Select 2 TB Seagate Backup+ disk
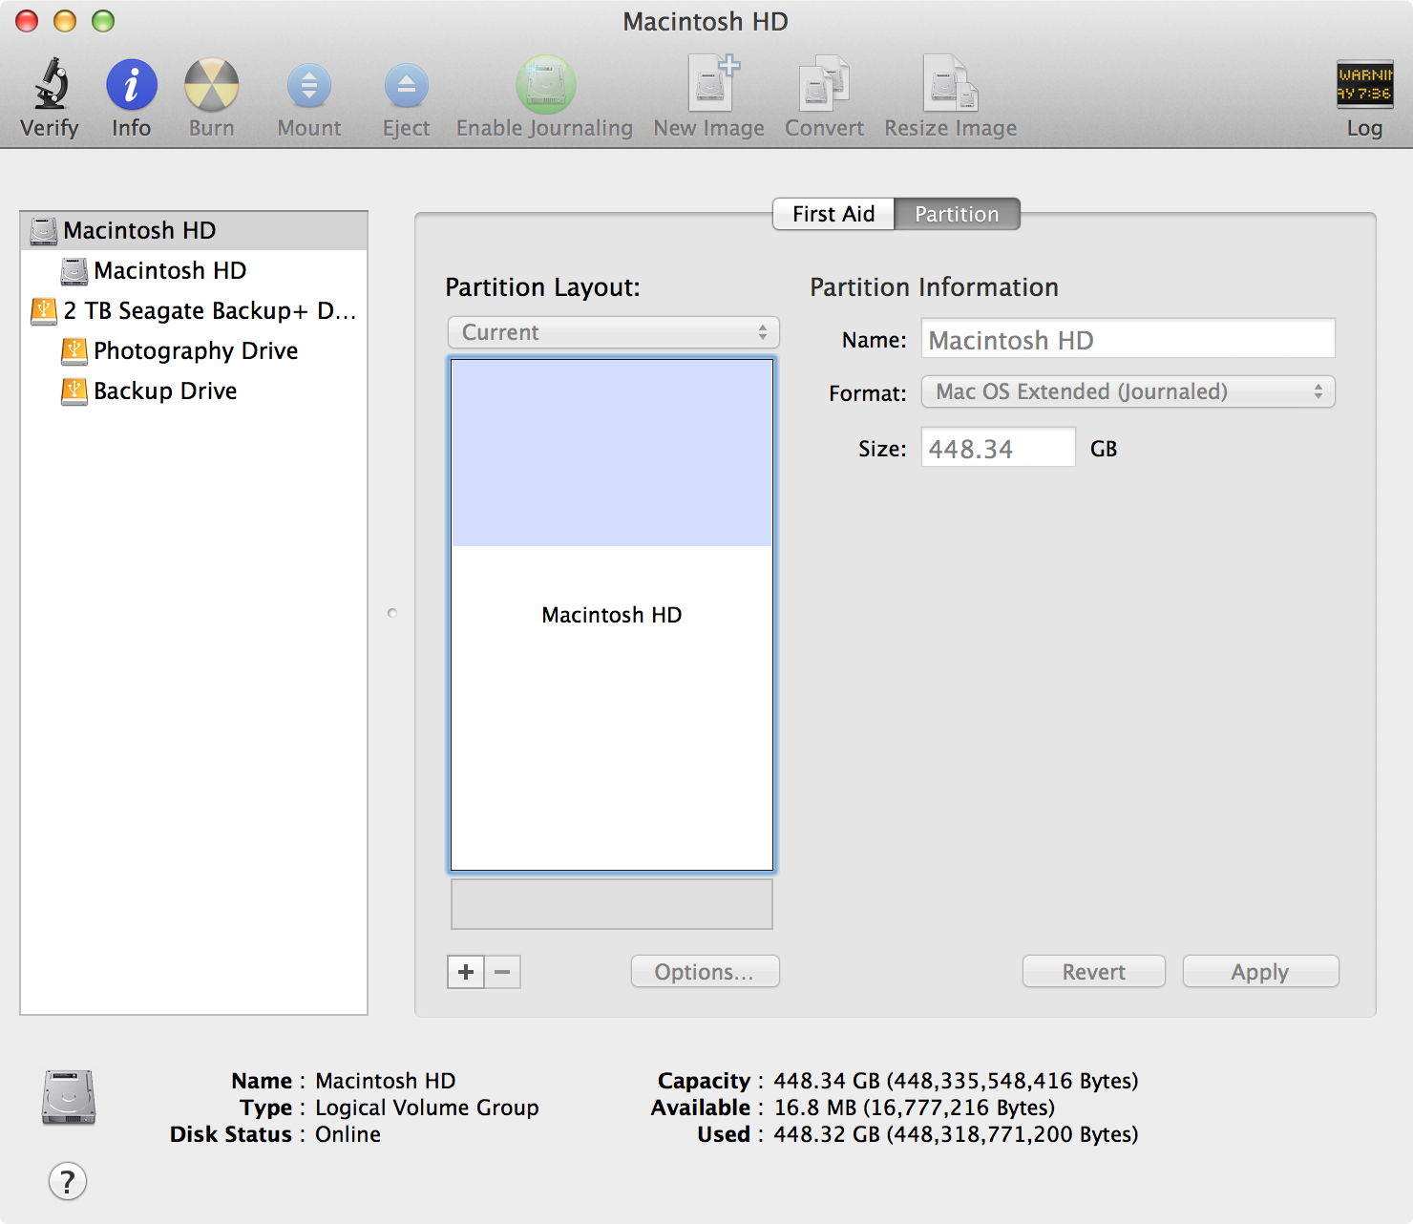1413x1224 pixels. [194, 310]
